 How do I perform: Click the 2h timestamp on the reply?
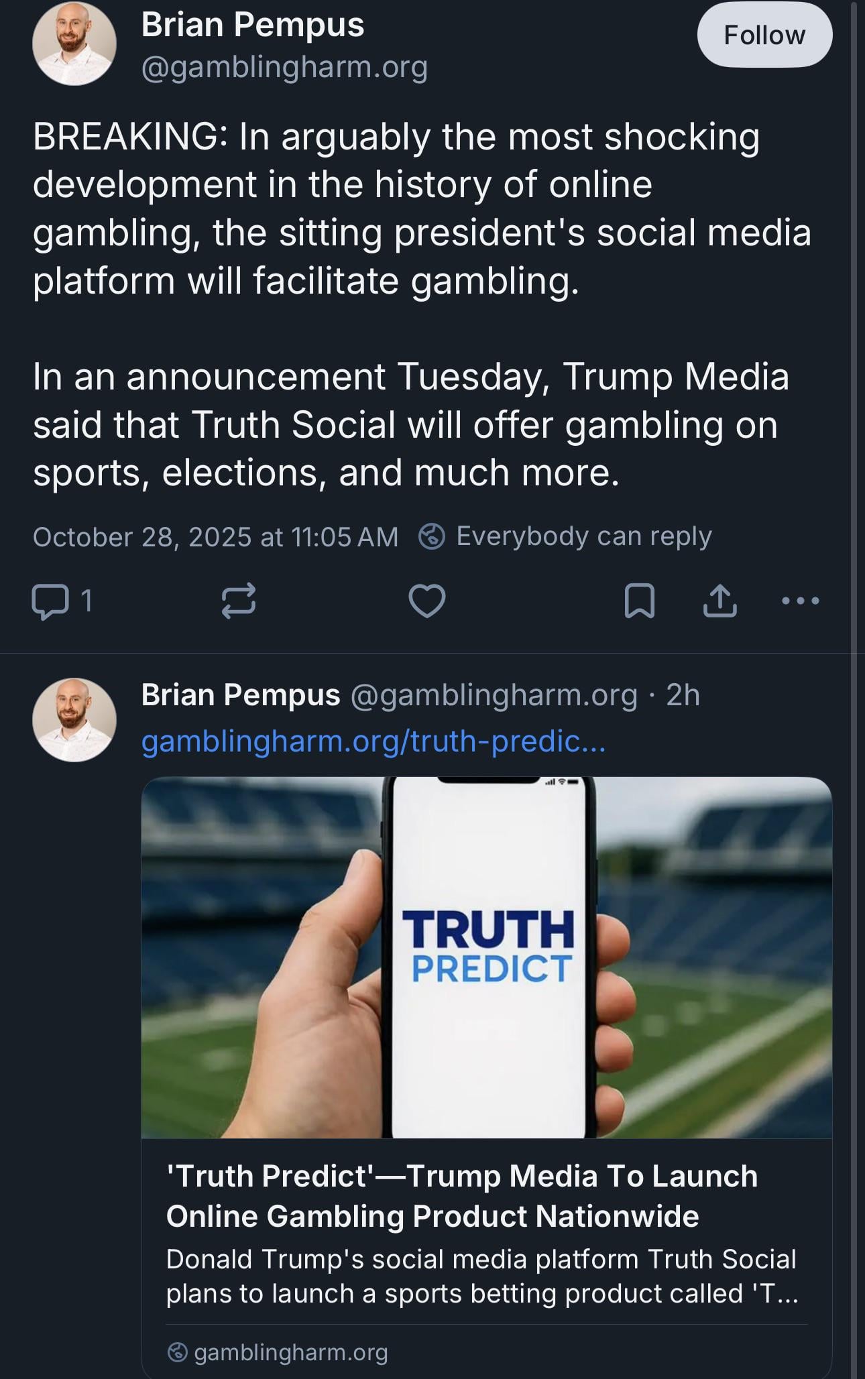pyautogui.click(x=683, y=695)
